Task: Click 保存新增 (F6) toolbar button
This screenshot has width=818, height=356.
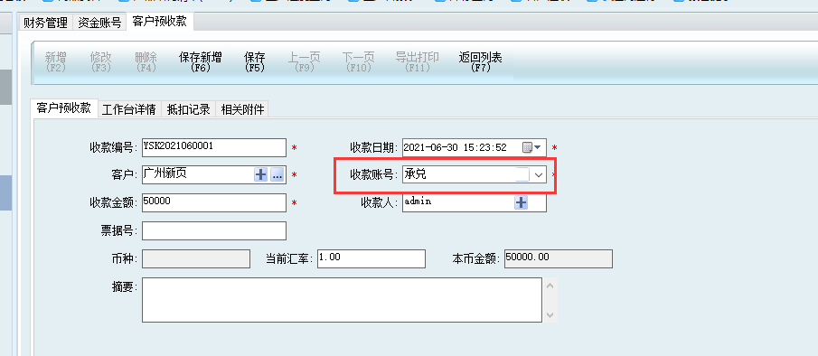Action: 201,61
